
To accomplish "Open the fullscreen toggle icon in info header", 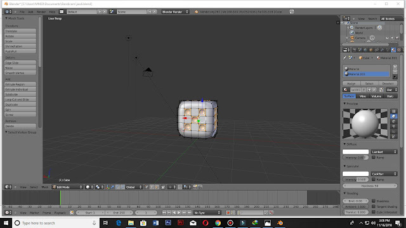I will coord(292,11).
